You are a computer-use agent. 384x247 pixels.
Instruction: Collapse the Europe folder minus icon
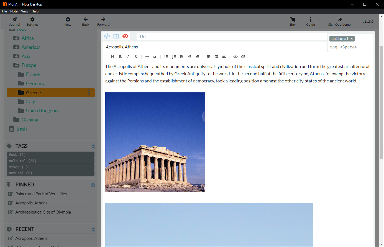pyautogui.click(x=16, y=65)
